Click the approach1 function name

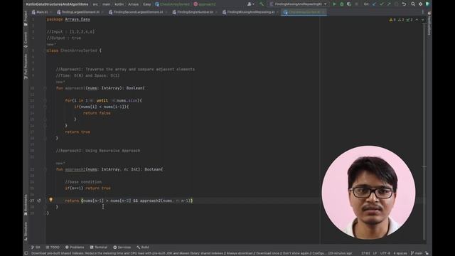75,88
